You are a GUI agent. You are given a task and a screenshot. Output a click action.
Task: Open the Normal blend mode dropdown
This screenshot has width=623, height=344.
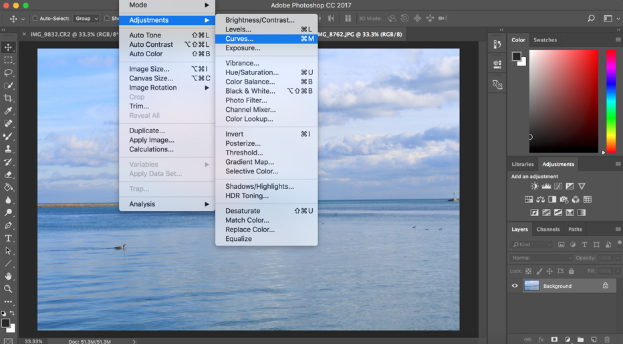pyautogui.click(x=541, y=258)
